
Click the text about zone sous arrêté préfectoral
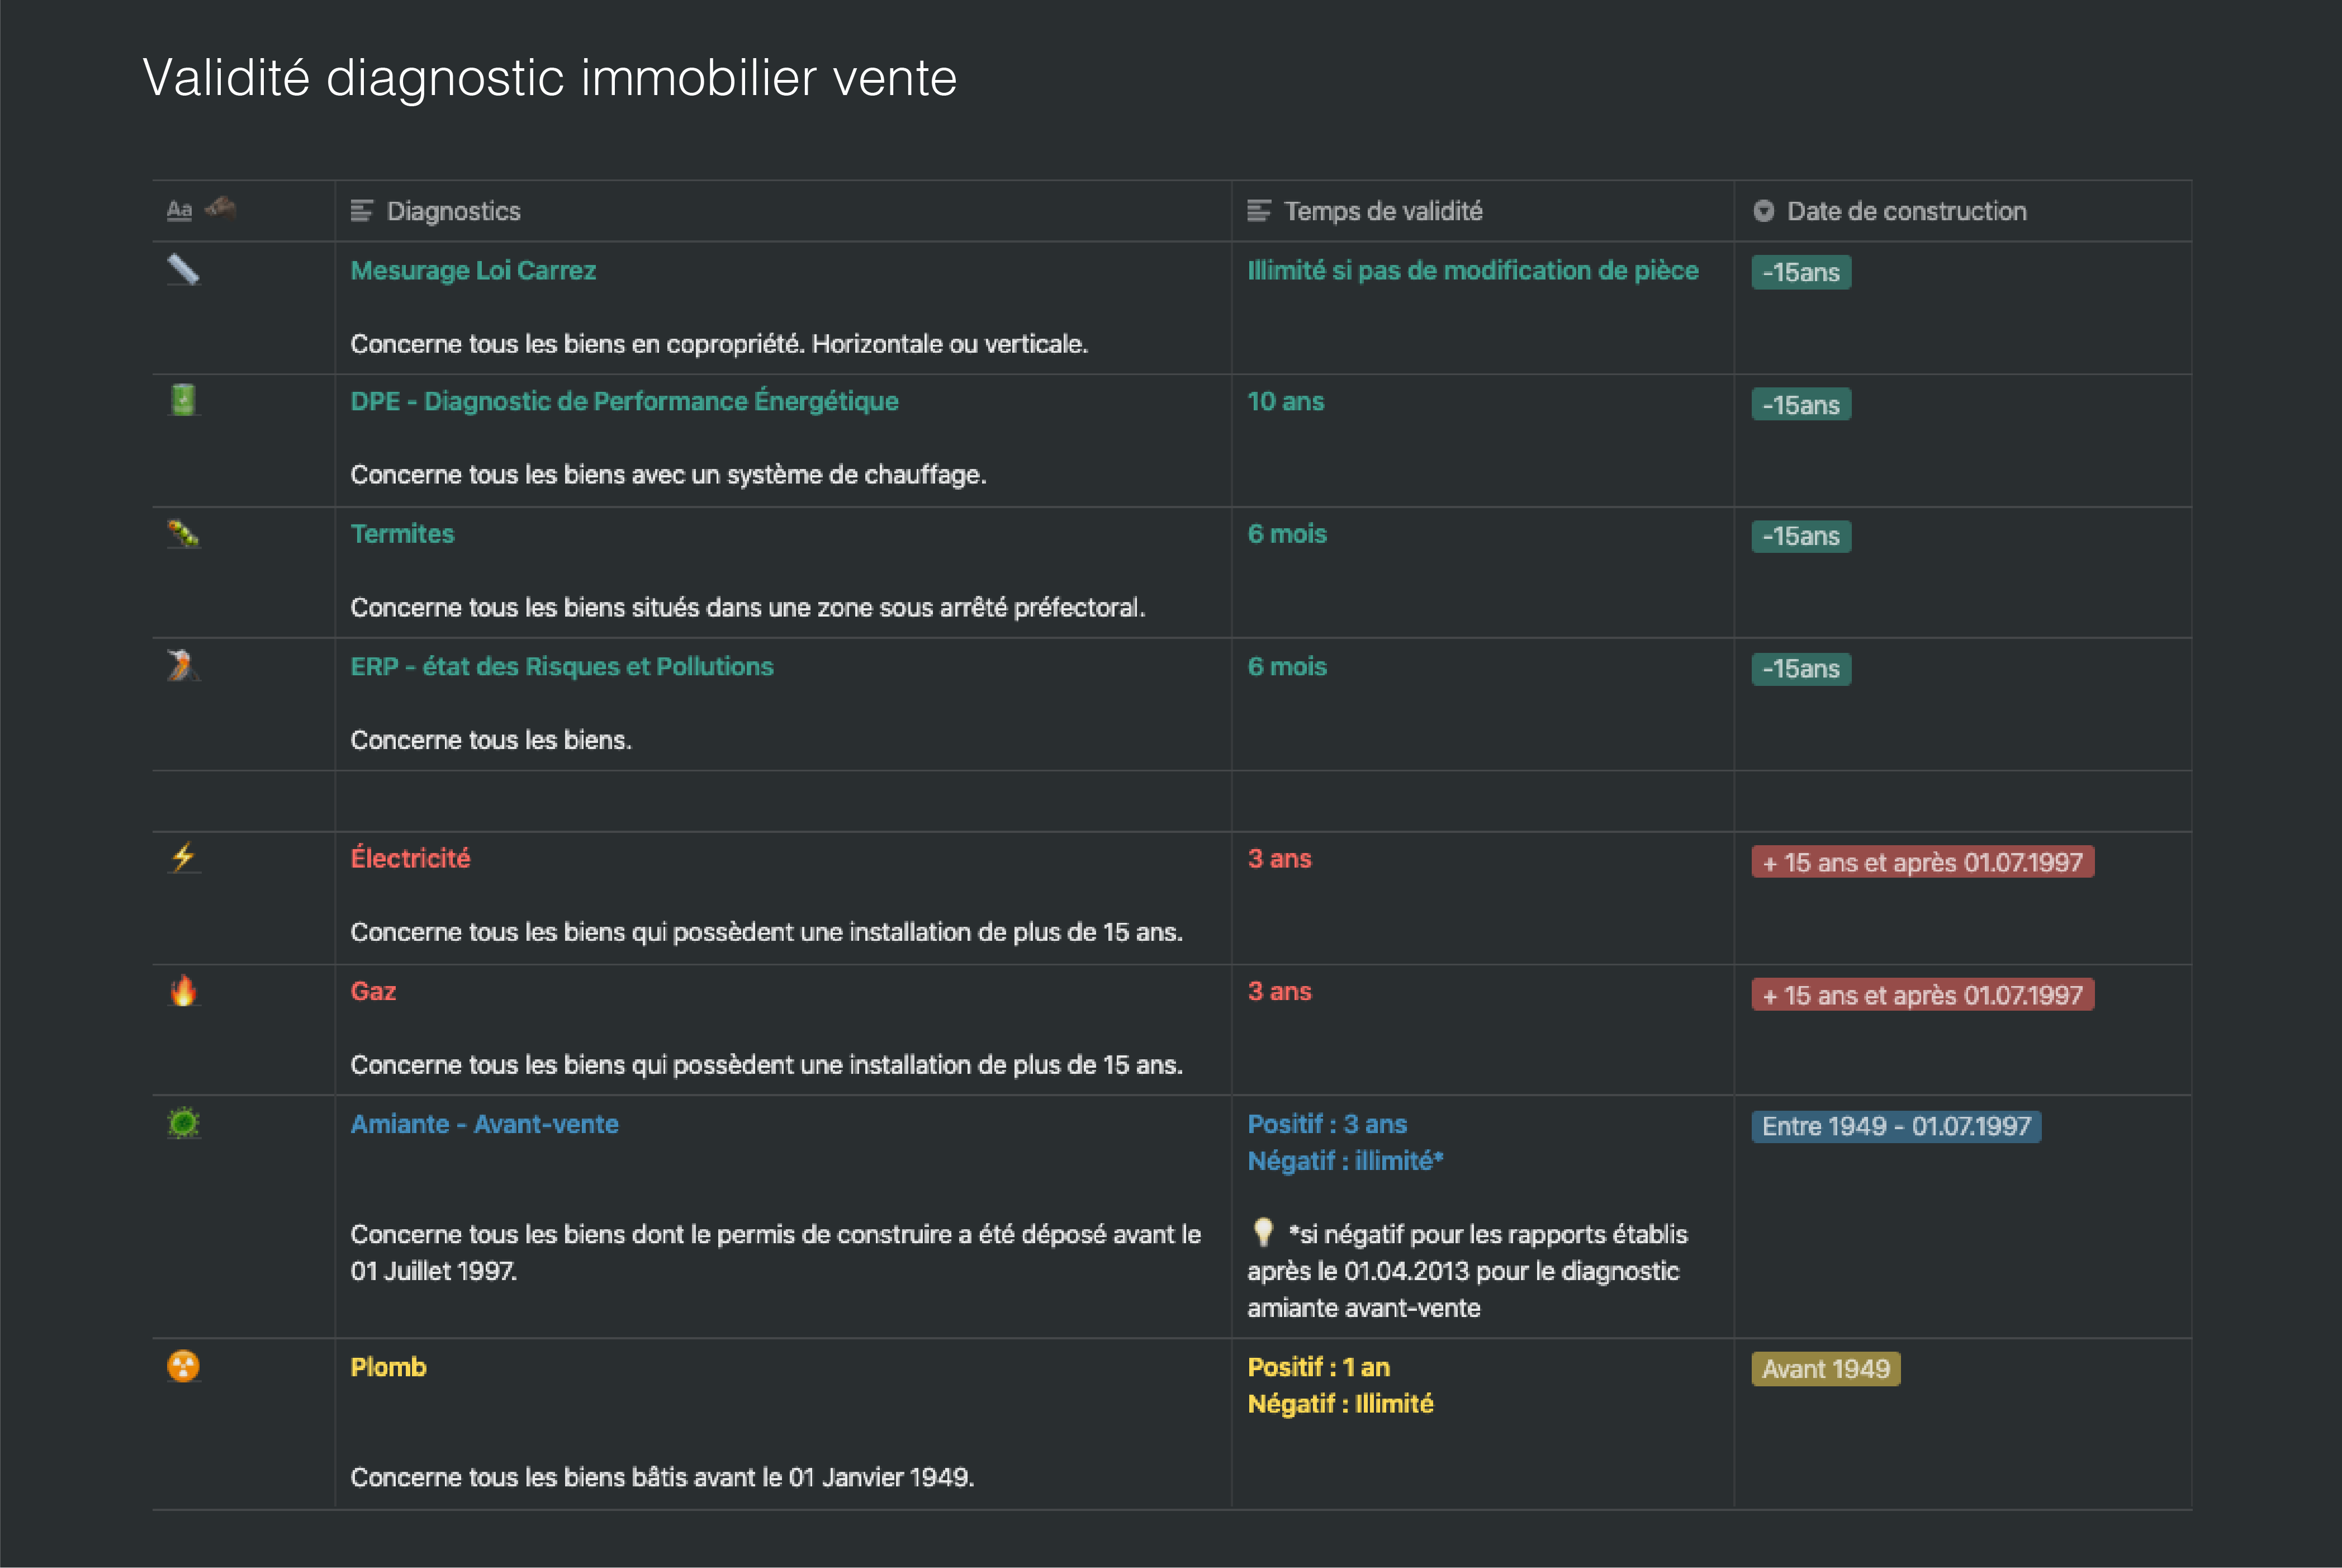pyautogui.click(x=748, y=607)
